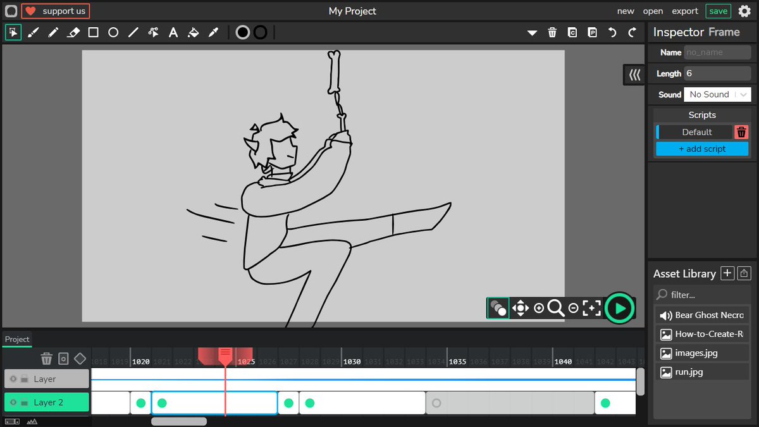This screenshot has height=427, width=759.
Task: Delete selection with toolbar trash icon
Action: [x=552, y=33]
